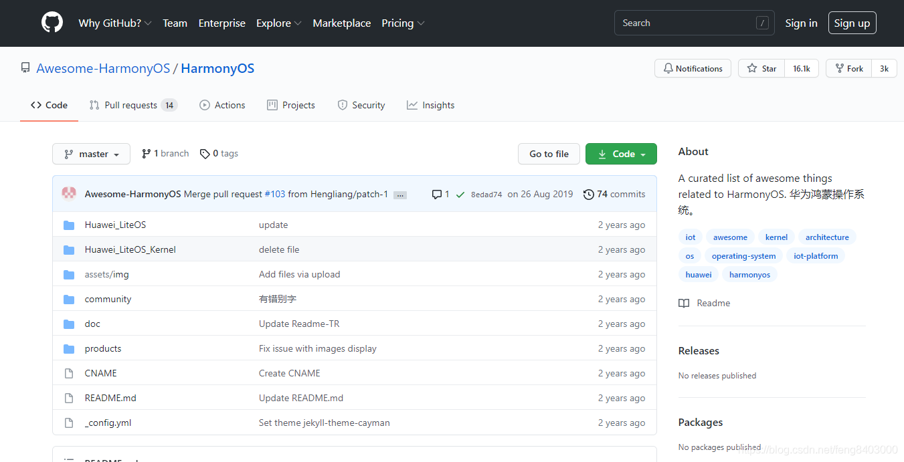Open the Packages section heading

pos(701,423)
